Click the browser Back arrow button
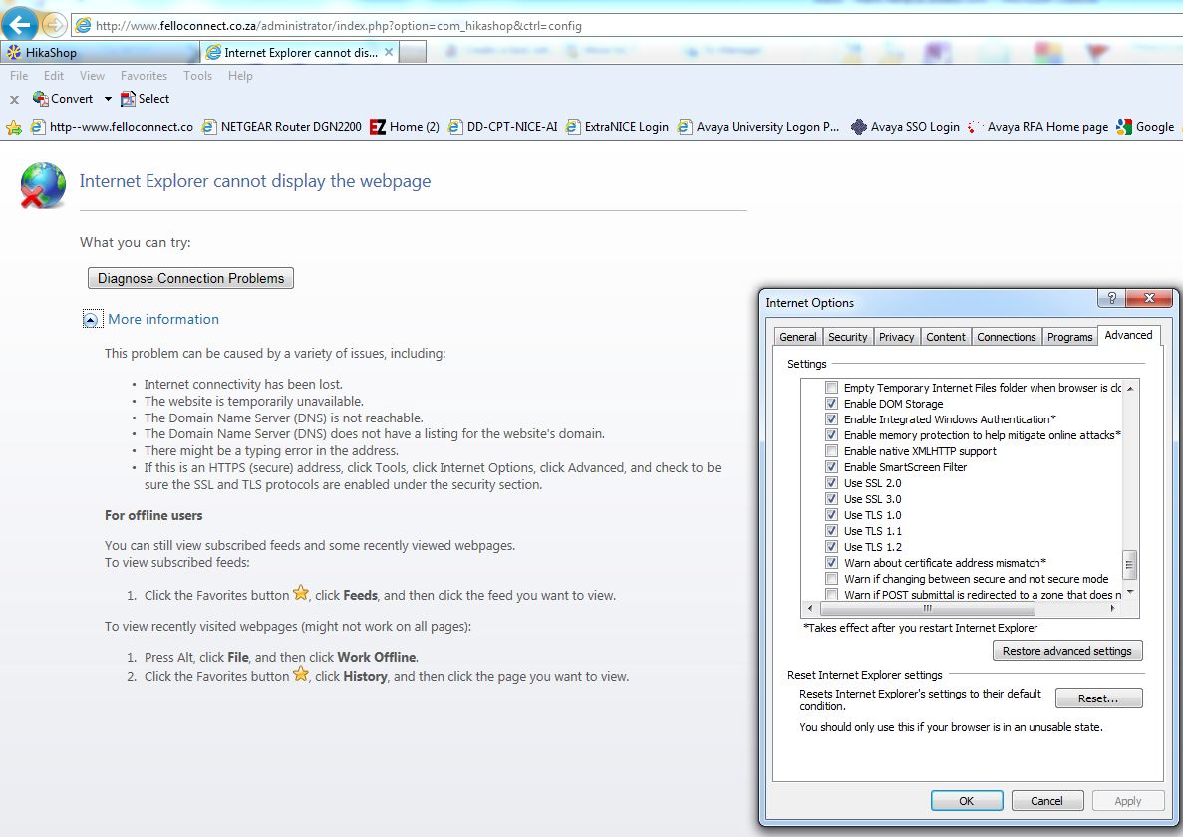Screen dimensions: 1183x837 point(20,23)
